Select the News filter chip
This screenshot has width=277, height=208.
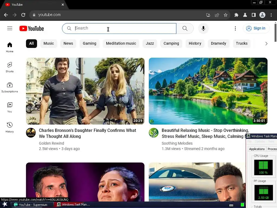68,44
